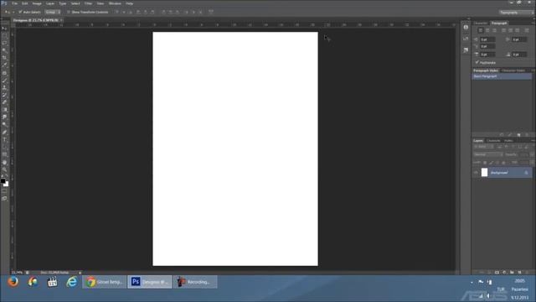Open the Typography workspace dropdown

(x=516, y=13)
